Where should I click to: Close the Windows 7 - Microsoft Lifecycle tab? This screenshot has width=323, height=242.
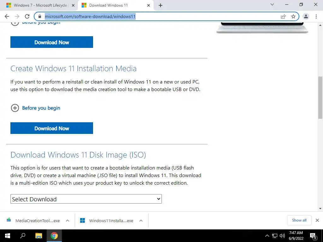(73, 5)
